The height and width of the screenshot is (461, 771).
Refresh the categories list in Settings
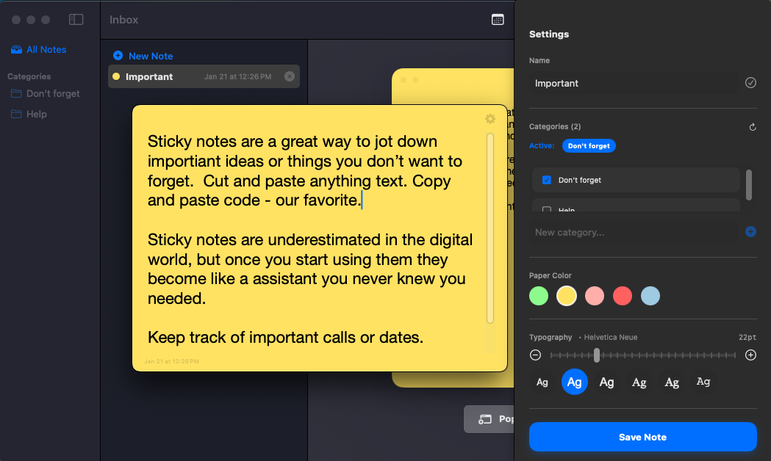coord(752,126)
